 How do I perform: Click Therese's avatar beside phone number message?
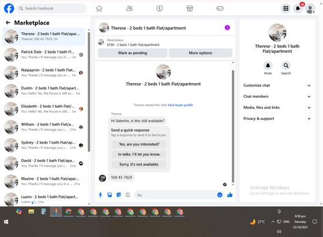point(103,178)
